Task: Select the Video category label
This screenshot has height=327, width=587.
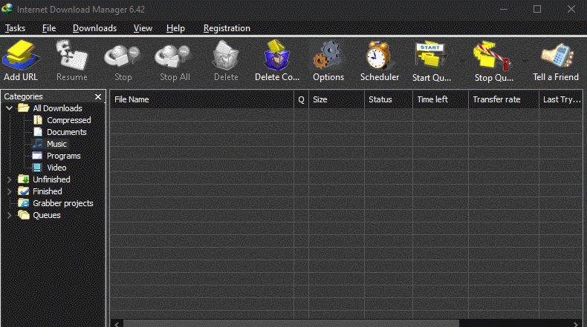Action: [x=56, y=168]
